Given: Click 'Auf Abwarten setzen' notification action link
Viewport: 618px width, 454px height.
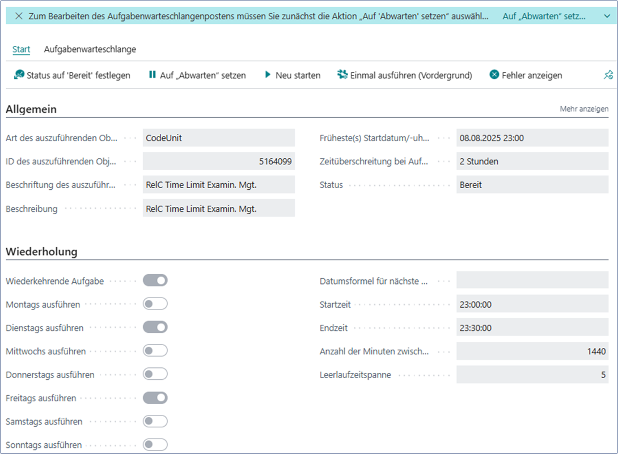Looking at the screenshot, I should coord(544,16).
